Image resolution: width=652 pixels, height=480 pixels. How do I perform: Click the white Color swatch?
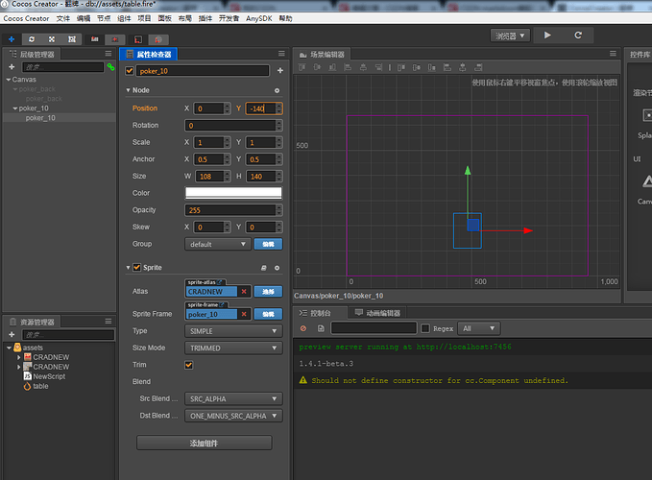point(233,193)
